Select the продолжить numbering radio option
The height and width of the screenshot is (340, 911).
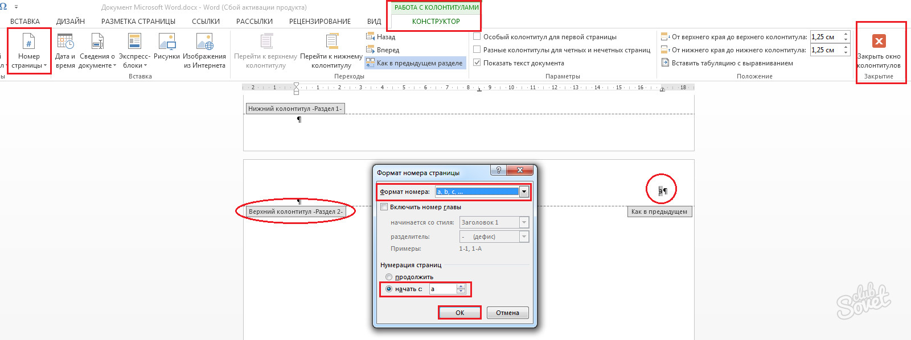tap(409, 277)
